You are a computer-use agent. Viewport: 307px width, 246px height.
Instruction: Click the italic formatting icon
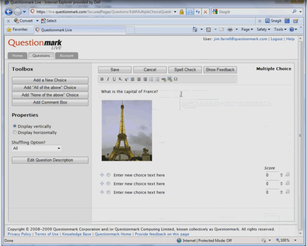pyautogui.click(x=108, y=79)
